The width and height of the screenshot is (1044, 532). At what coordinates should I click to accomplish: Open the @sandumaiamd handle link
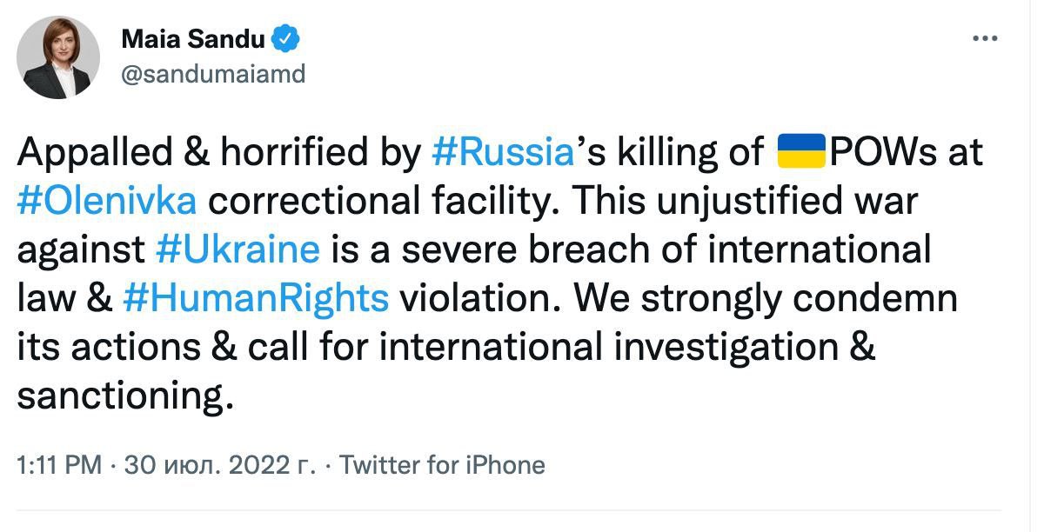coord(213,74)
